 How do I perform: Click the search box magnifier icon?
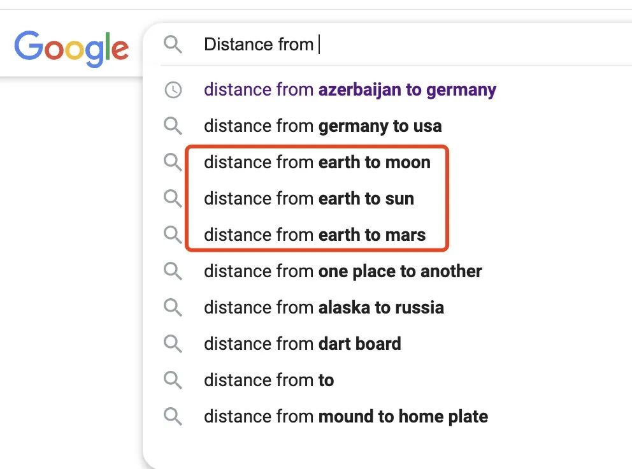tap(173, 45)
